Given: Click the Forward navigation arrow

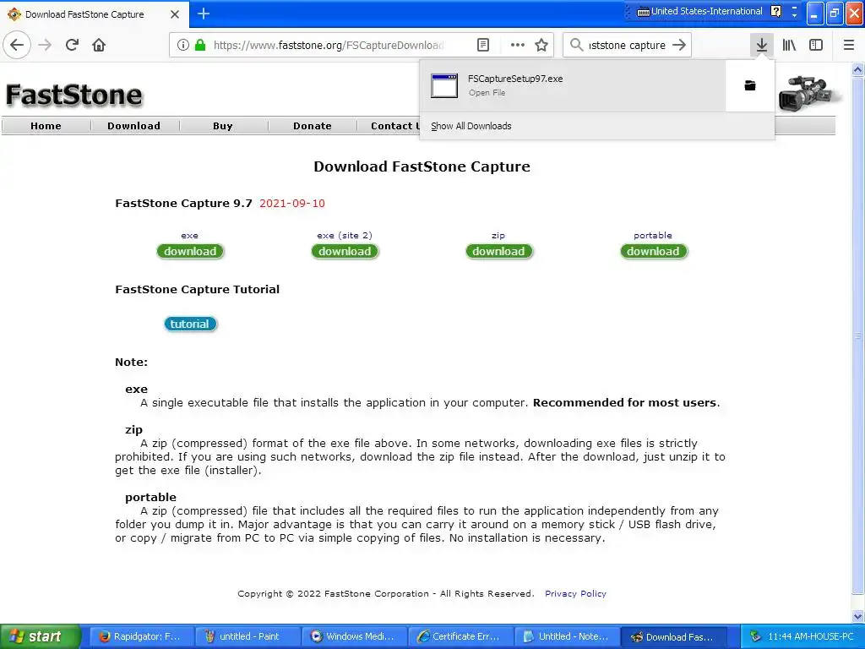Looking at the screenshot, I should [45, 45].
